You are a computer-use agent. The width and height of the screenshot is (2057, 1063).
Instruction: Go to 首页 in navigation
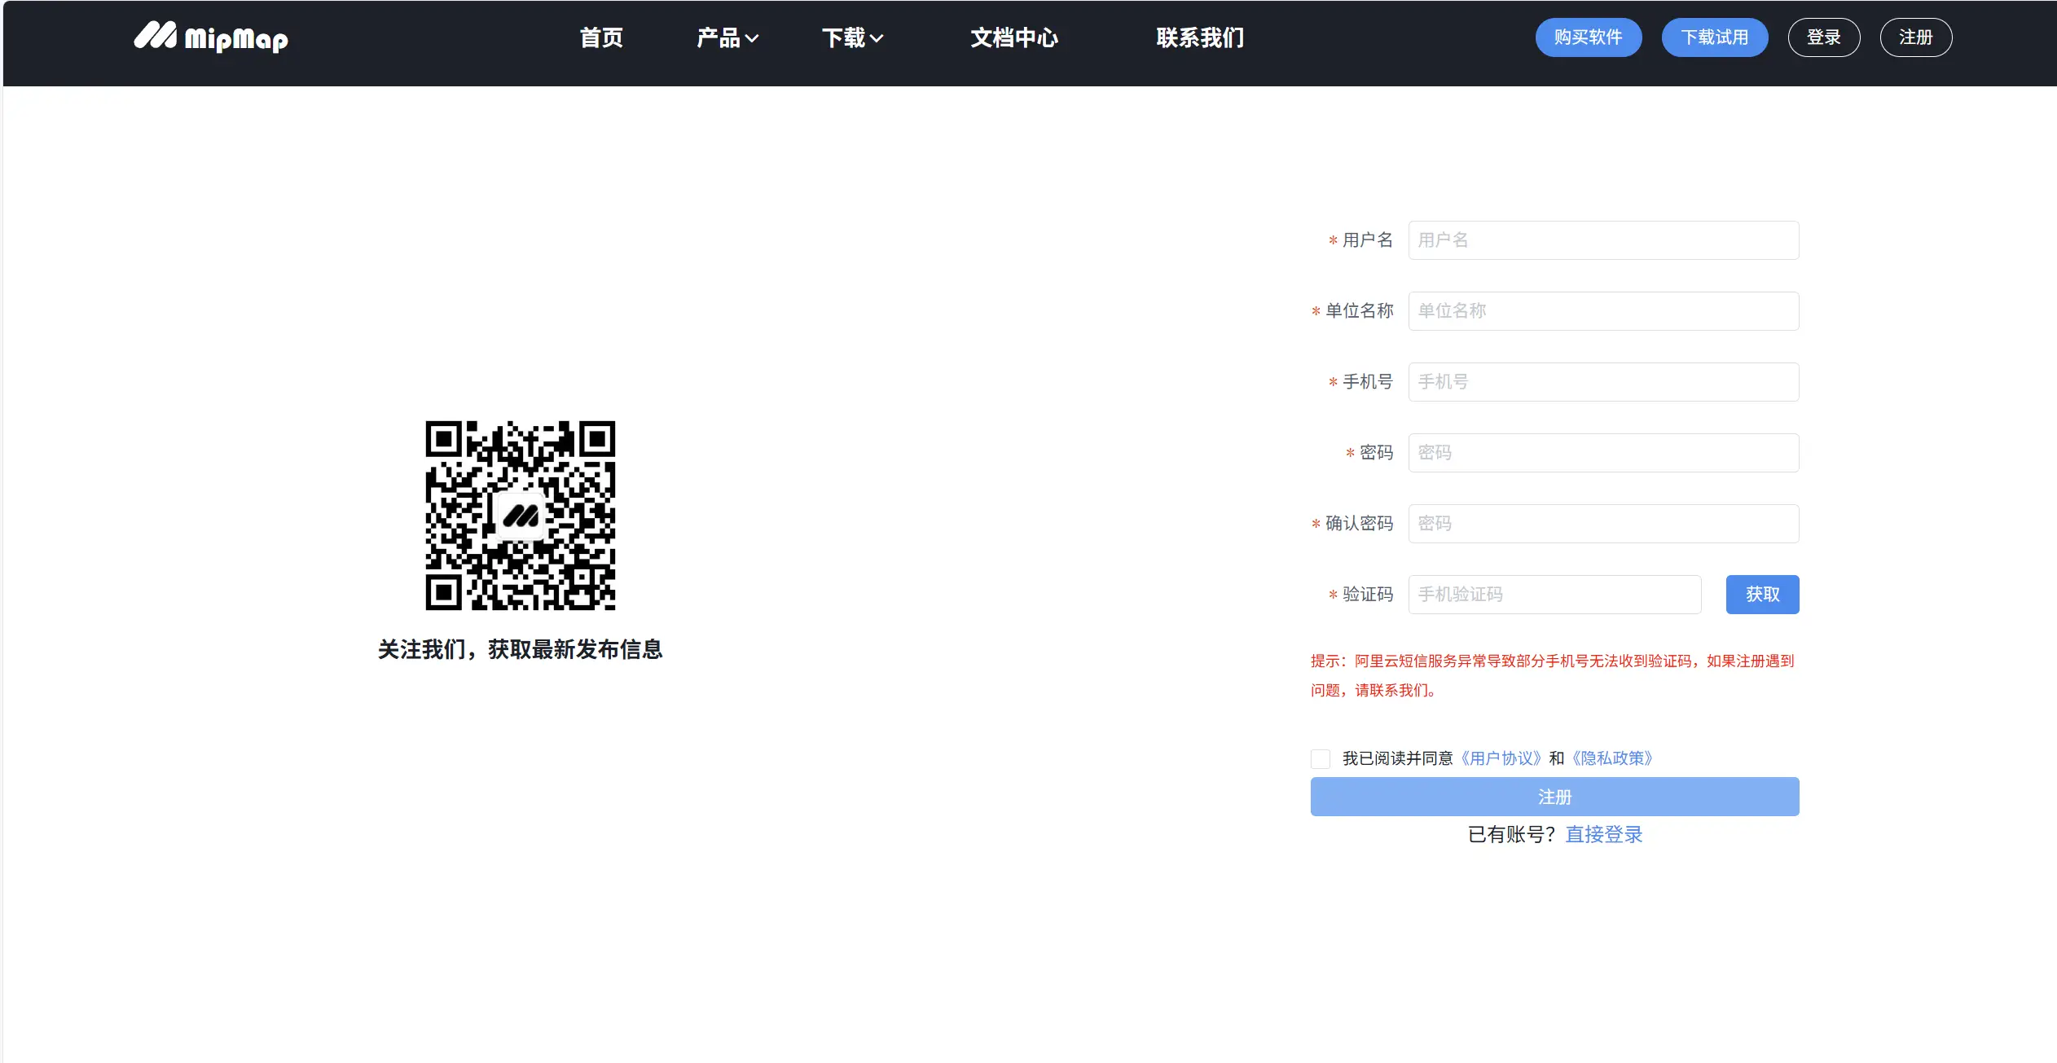click(x=601, y=37)
